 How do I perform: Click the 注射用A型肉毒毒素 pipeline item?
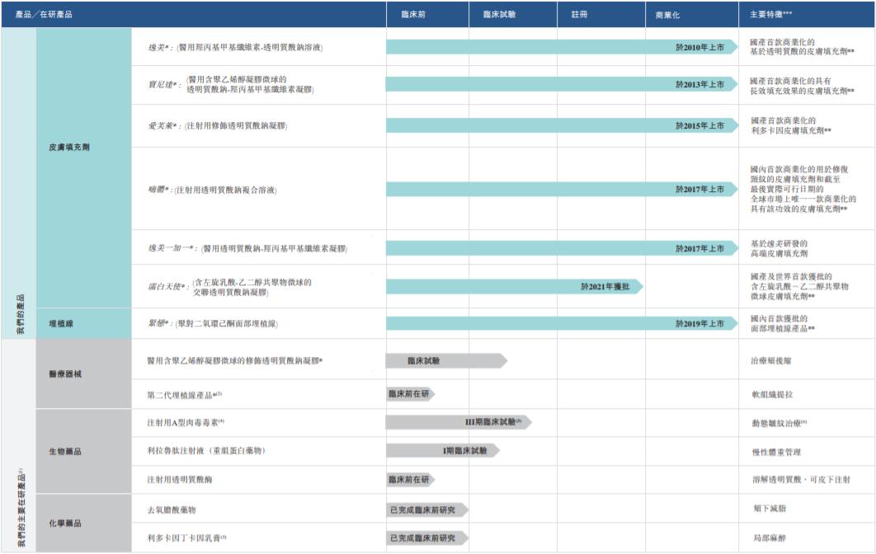click(x=186, y=423)
